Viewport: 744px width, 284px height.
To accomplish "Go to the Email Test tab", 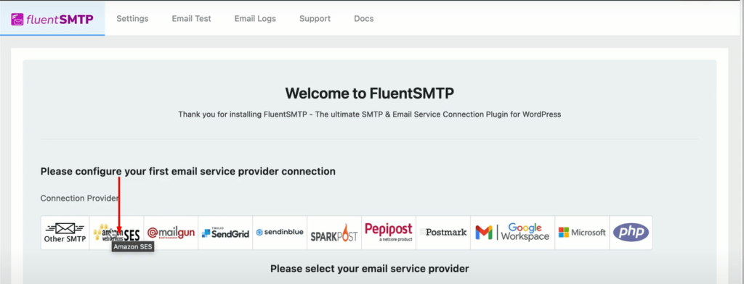I will (191, 19).
